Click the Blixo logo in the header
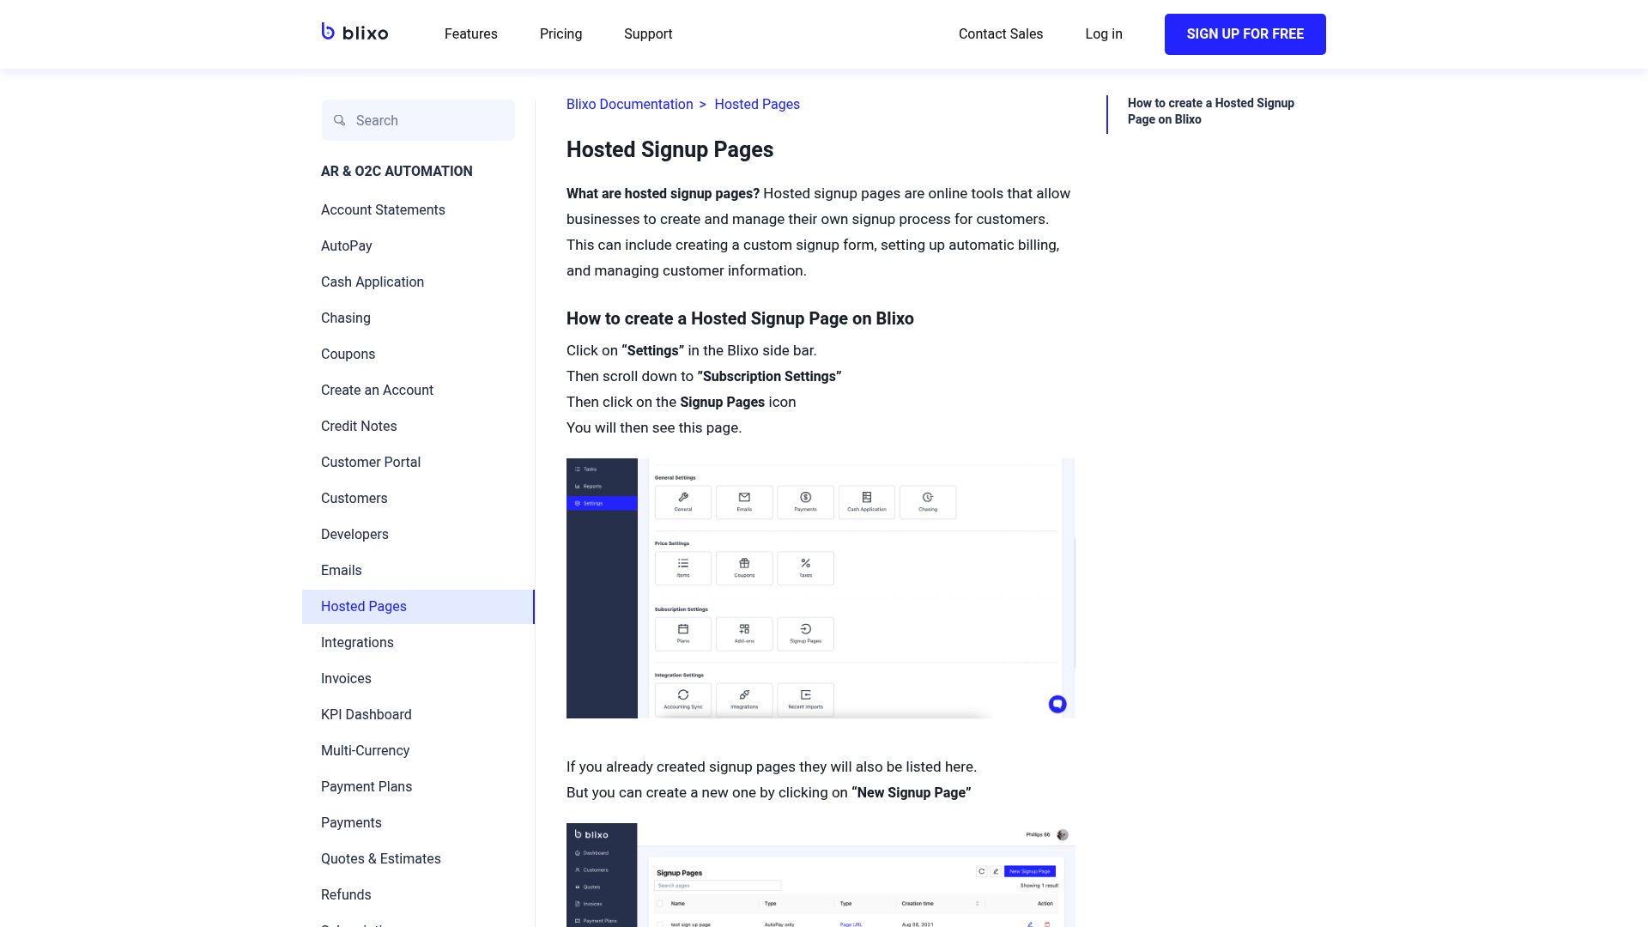Screen dimensions: 1648x927 pyautogui.click(x=354, y=33)
